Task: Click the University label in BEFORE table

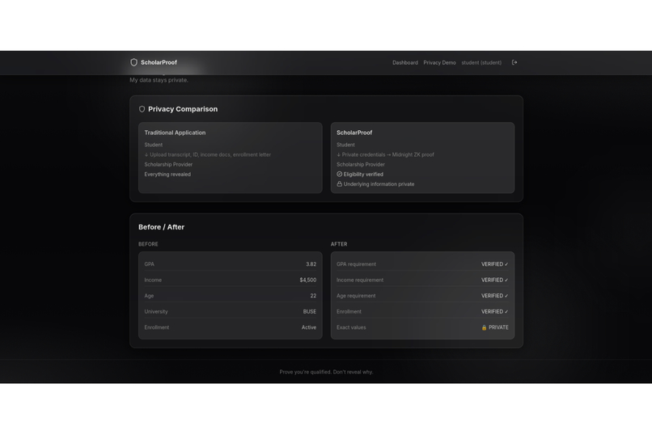Action: [156, 311]
